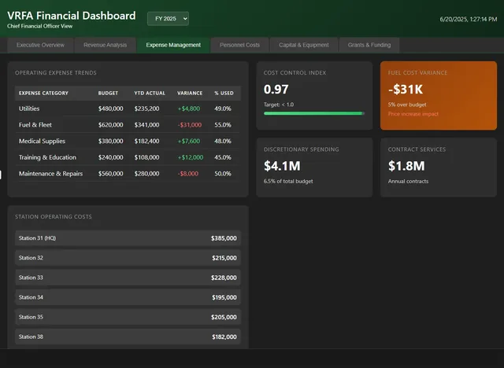
Task: Click the +$7,600 variance value
Action: pos(189,142)
